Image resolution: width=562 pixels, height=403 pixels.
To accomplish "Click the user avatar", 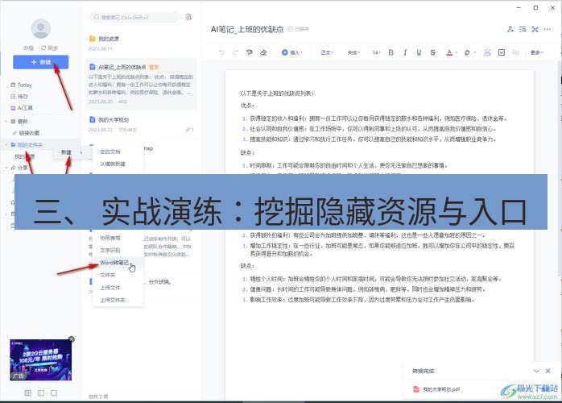I will coord(41,28).
